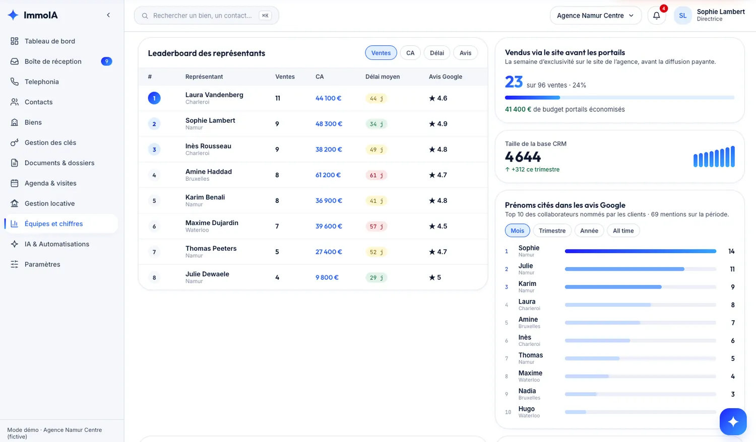Open IA & Automatisations
The image size is (756, 442).
[x=61, y=244]
